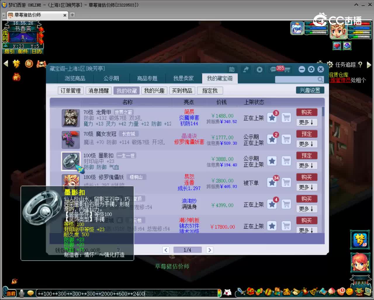Viewport: 374px width, 300px height.
Task: Open a new game tab with plus
Action: click(x=72, y=15)
